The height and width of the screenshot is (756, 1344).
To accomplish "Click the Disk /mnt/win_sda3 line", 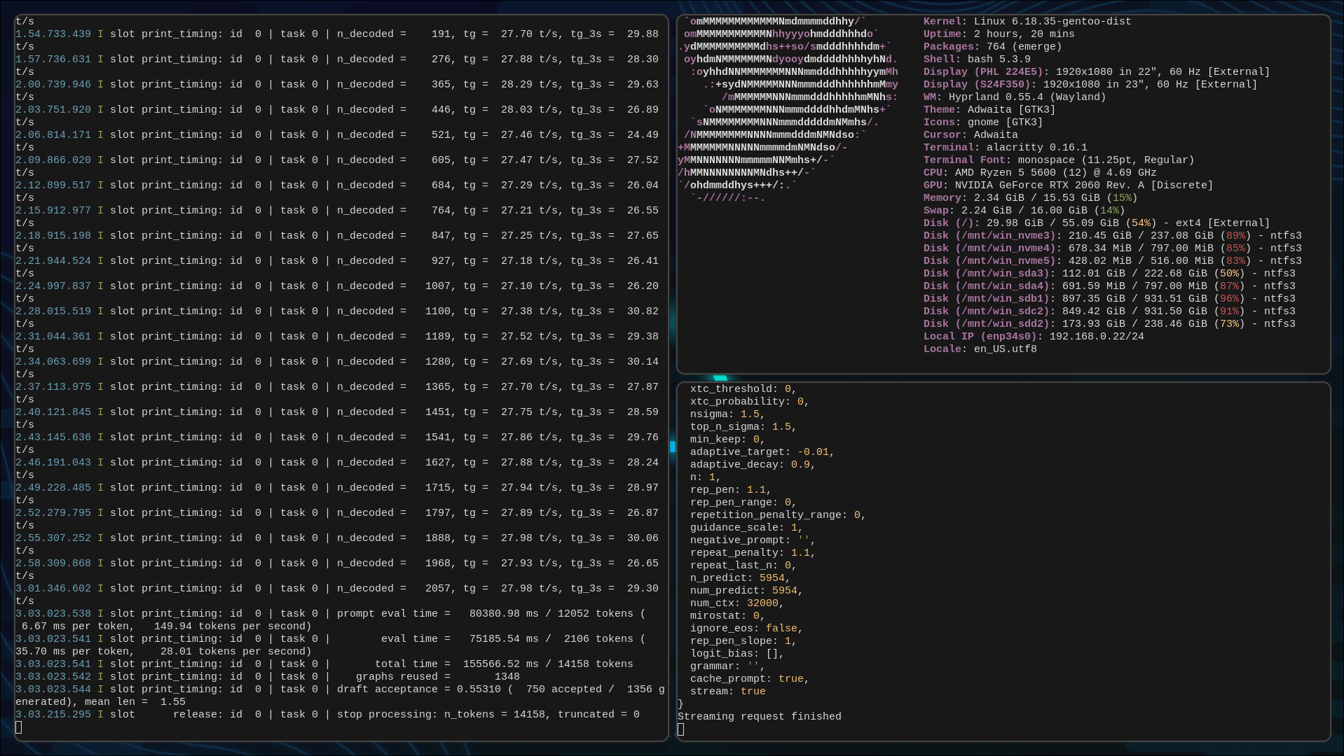I will [1109, 274].
